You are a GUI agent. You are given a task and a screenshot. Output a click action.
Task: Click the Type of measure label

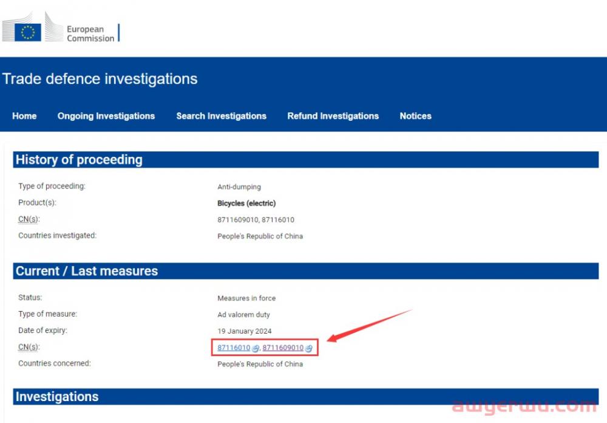click(x=47, y=314)
